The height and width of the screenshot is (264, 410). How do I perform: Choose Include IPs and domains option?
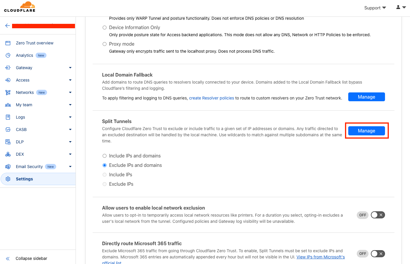coord(104,156)
